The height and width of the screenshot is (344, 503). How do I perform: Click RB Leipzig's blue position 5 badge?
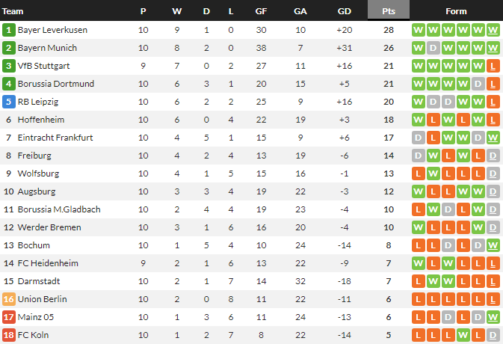[9, 102]
